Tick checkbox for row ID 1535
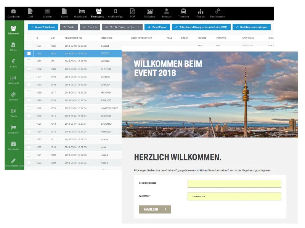 (29, 46)
